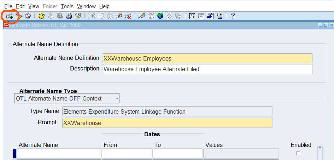Open Translations via the globe icon

tap(160, 16)
